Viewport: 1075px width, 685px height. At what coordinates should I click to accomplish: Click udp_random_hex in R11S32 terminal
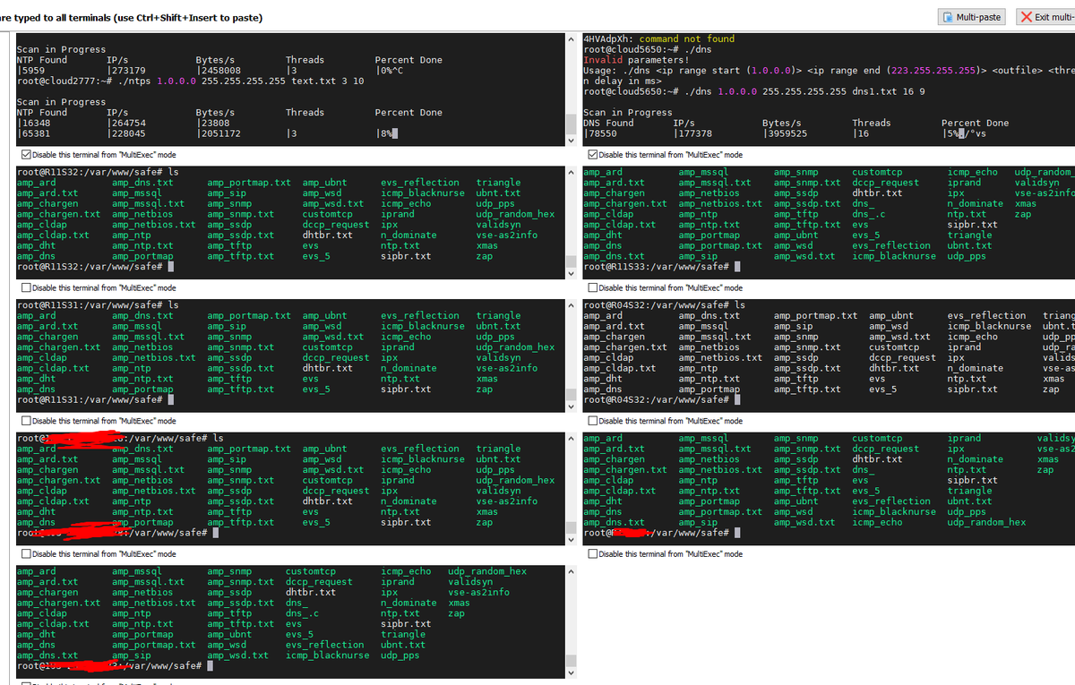[x=515, y=214]
